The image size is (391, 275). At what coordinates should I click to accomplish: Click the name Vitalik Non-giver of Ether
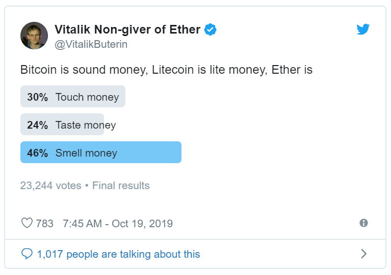coord(127,29)
